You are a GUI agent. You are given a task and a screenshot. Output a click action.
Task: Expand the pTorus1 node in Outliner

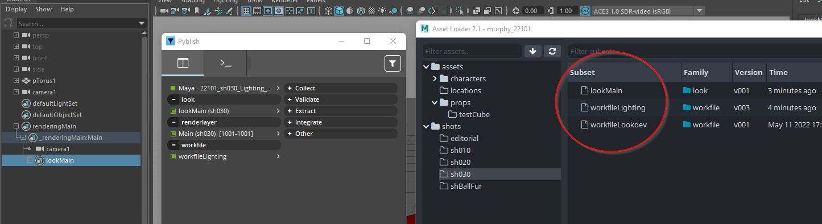click(x=16, y=81)
